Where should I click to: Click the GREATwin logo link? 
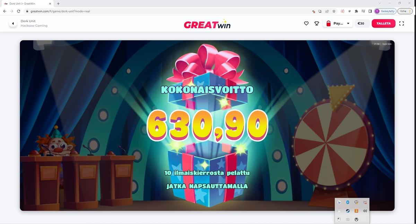pyautogui.click(x=207, y=24)
